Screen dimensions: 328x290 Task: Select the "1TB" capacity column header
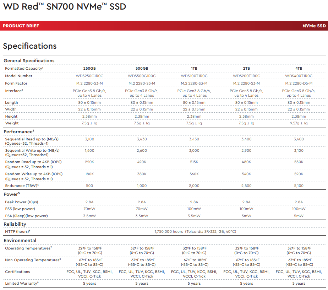click(x=194, y=68)
